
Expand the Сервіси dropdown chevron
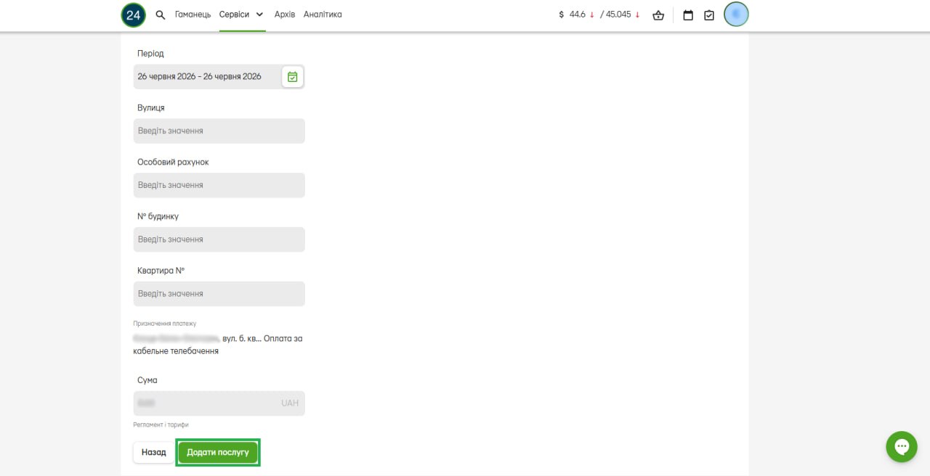coord(259,15)
